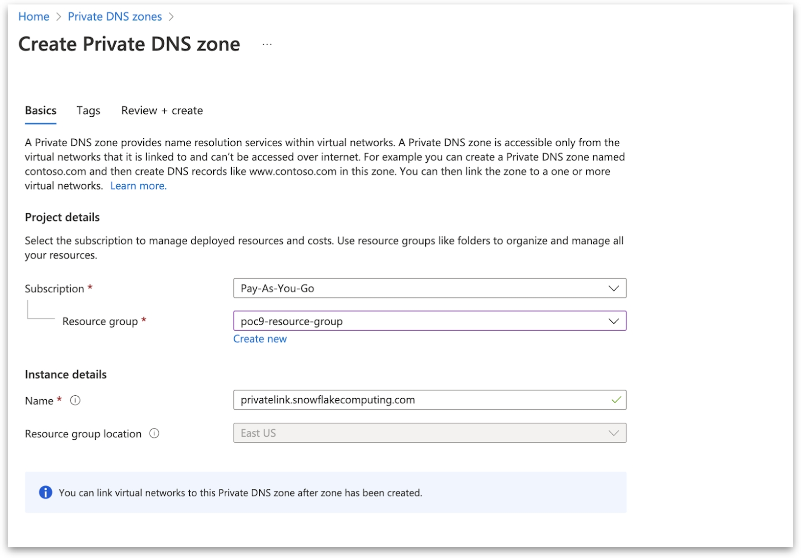The image size is (801, 558).
Task: Click the blue info icon in the banner
Action: click(46, 492)
